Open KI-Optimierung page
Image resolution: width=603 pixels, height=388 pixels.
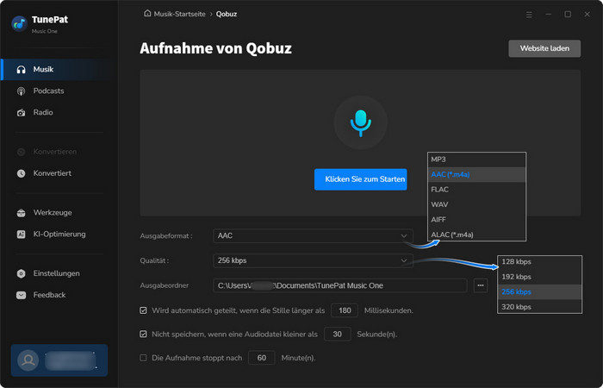58,234
